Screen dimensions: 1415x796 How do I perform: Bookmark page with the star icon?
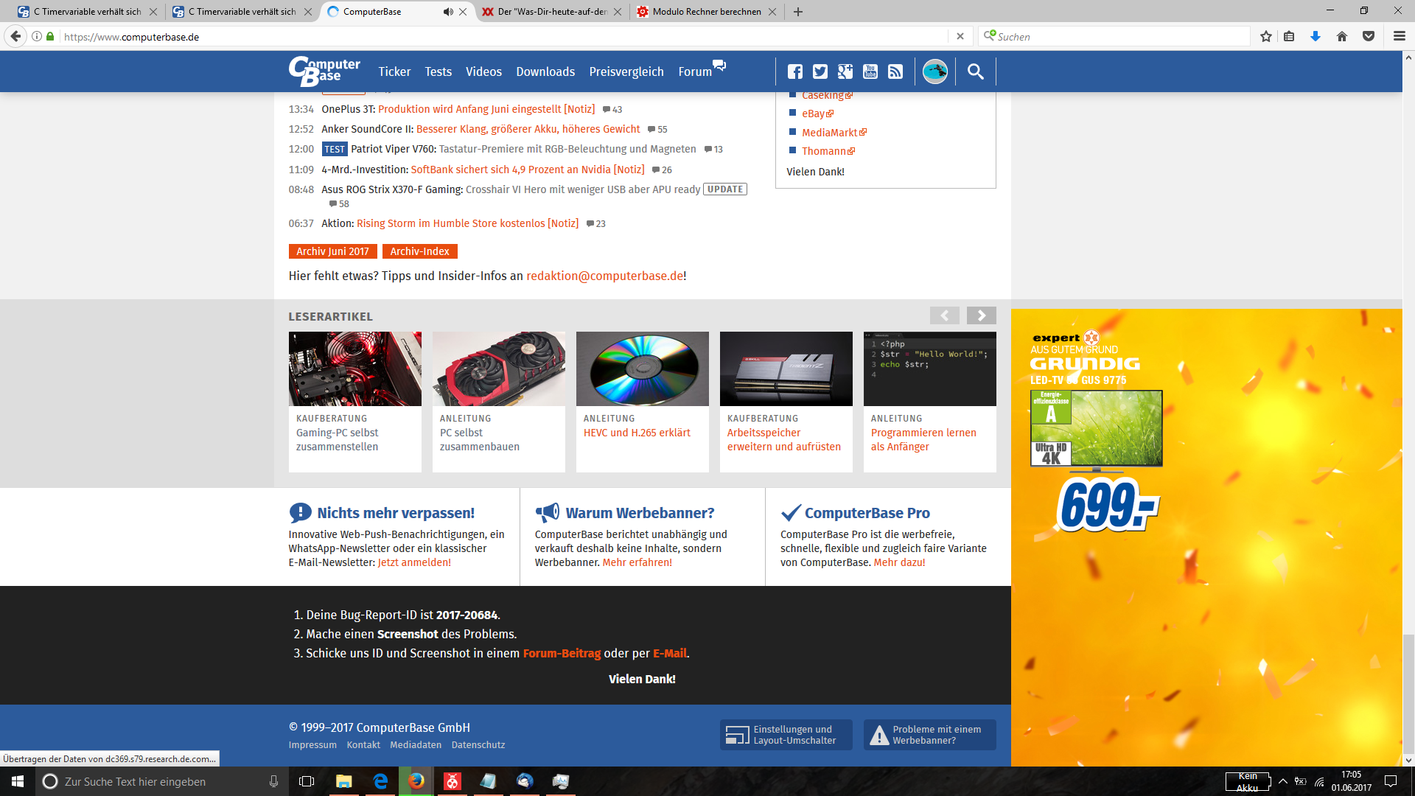pyautogui.click(x=1266, y=36)
